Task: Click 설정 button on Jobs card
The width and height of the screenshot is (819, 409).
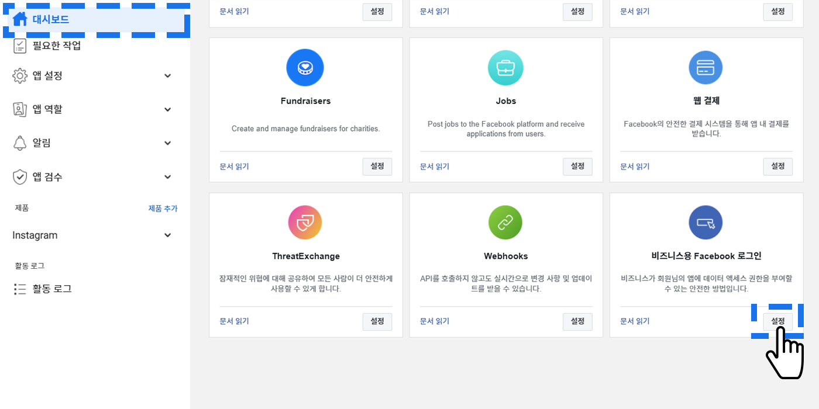Action: pos(577,167)
